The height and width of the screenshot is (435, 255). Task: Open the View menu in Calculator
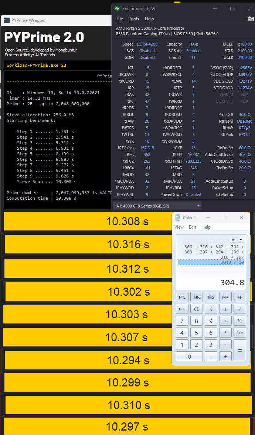pos(179,227)
